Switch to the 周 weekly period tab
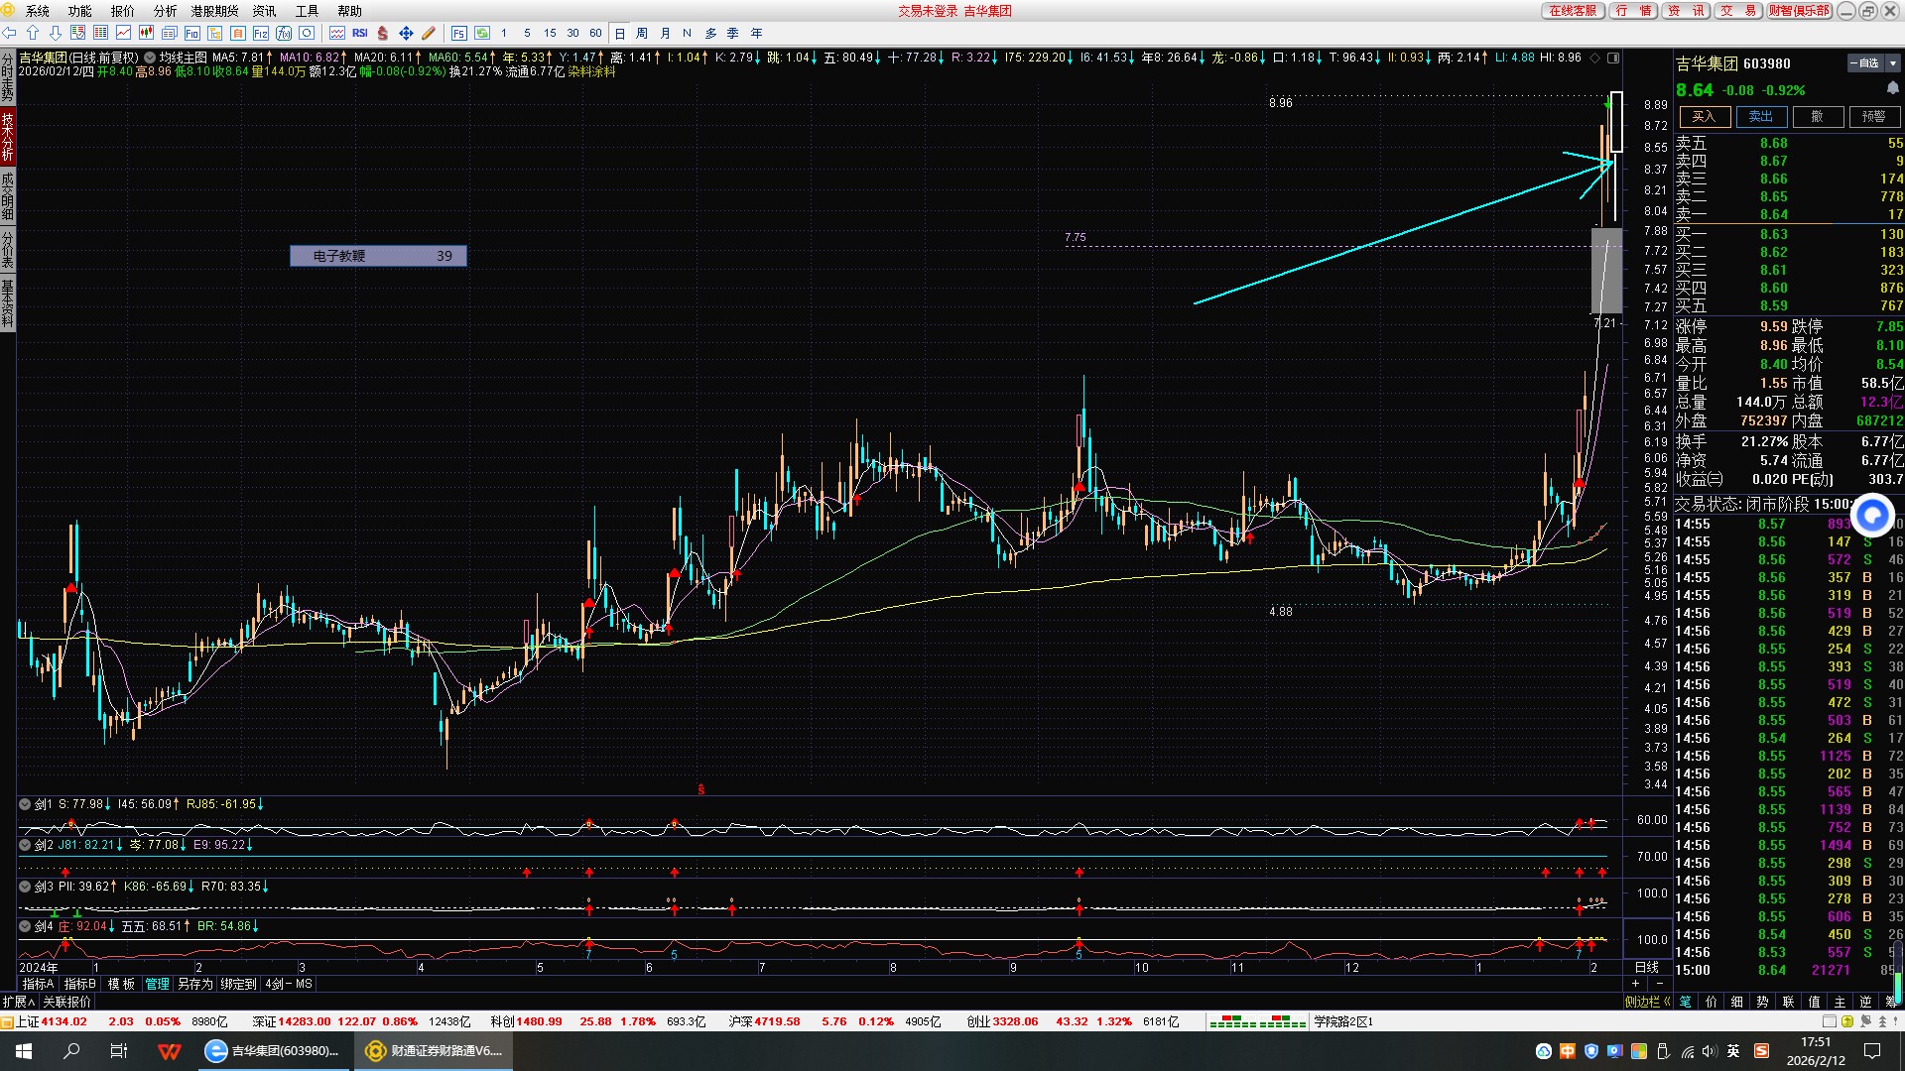 pos(642,33)
